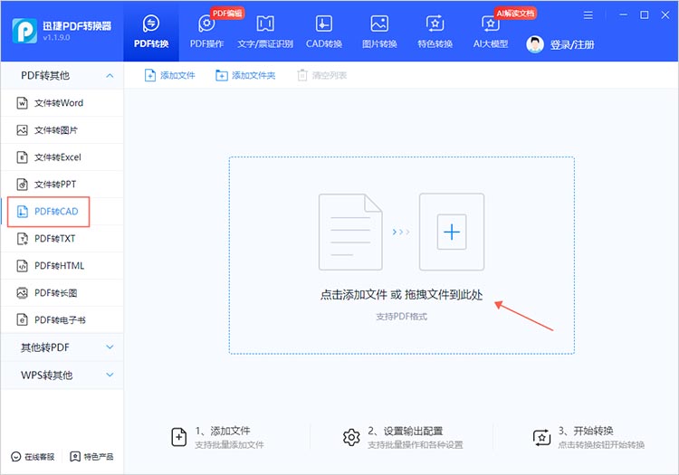679x475 pixels.
Task: Click the app logo icon
Action: point(24,31)
